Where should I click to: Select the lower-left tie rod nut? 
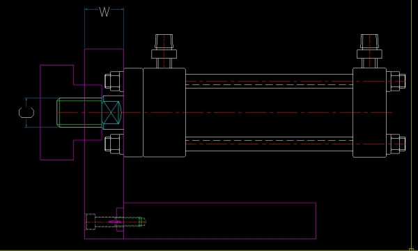pyautogui.click(x=114, y=144)
